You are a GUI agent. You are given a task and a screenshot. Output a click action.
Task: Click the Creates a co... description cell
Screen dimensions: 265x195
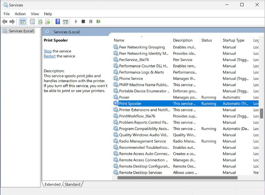coord(184,154)
